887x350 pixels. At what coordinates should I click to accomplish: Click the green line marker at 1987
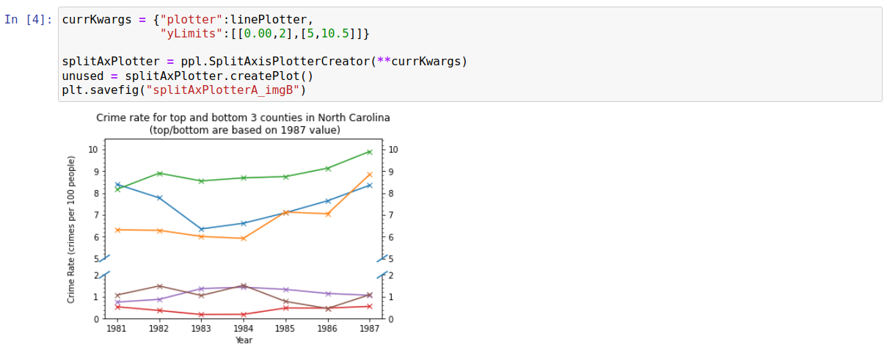tap(370, 152)
